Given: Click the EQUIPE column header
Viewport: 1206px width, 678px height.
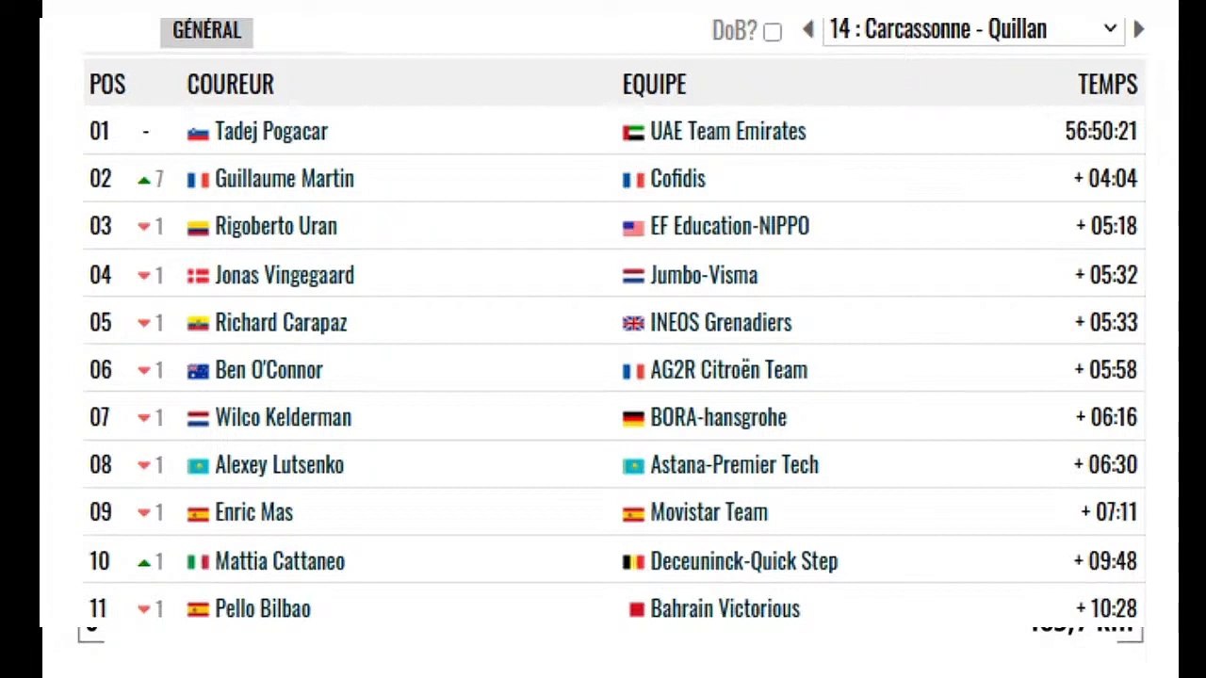Looking at the screenshot, I should pyautogui.click(x=654, y=84).
